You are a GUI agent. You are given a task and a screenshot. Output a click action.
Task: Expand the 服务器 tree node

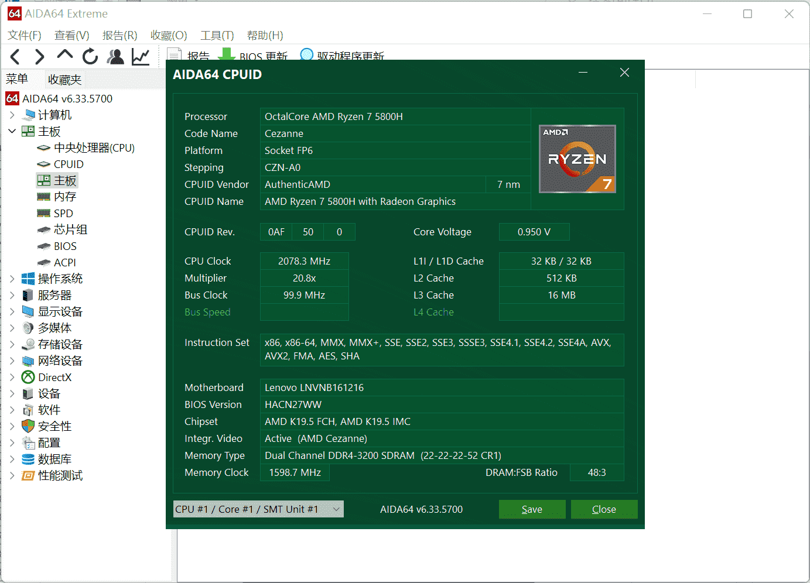coord(12,295)
